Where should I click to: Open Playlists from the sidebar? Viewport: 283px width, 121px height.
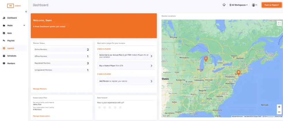(x=11, y=41)
